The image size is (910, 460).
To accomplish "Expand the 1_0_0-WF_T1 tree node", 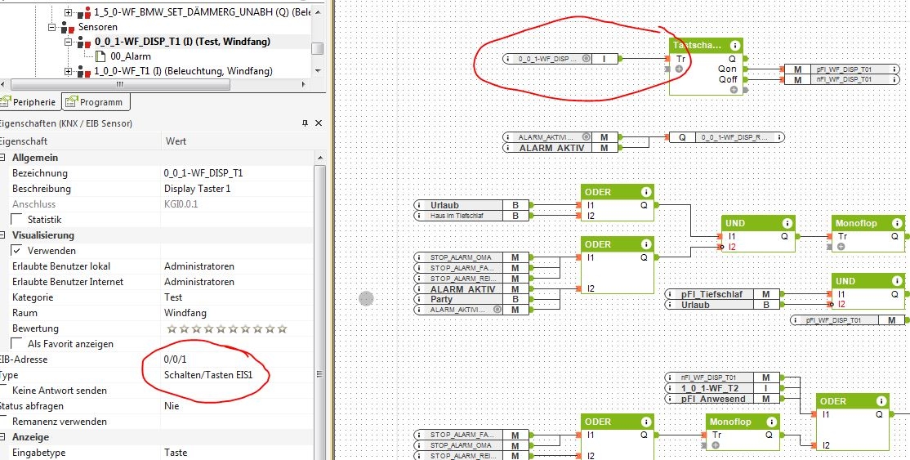I will pos(69,72).
